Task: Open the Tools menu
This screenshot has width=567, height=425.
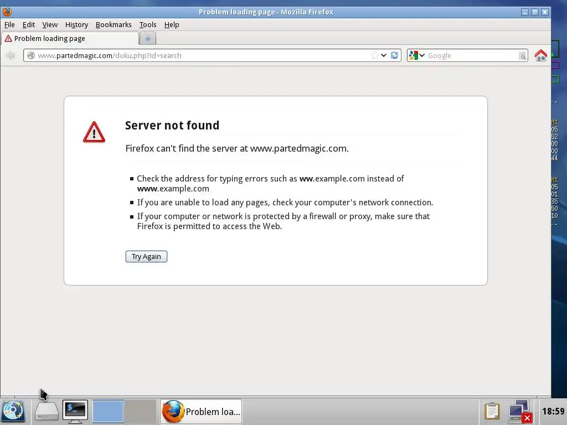Action: click(148, 24)
